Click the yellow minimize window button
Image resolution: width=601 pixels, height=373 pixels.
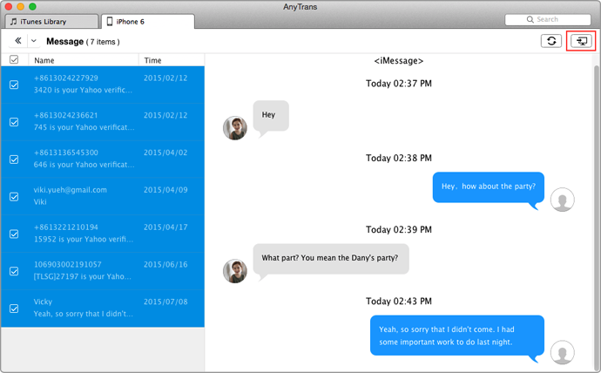click(21, 6)
